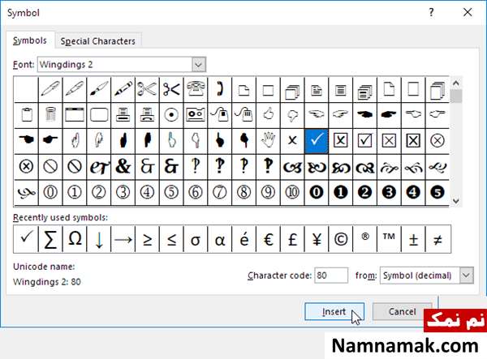Choose recently used check mark symbol
Image resolution: width=487 pixels, height=359 pixels.
pos(26,239)
